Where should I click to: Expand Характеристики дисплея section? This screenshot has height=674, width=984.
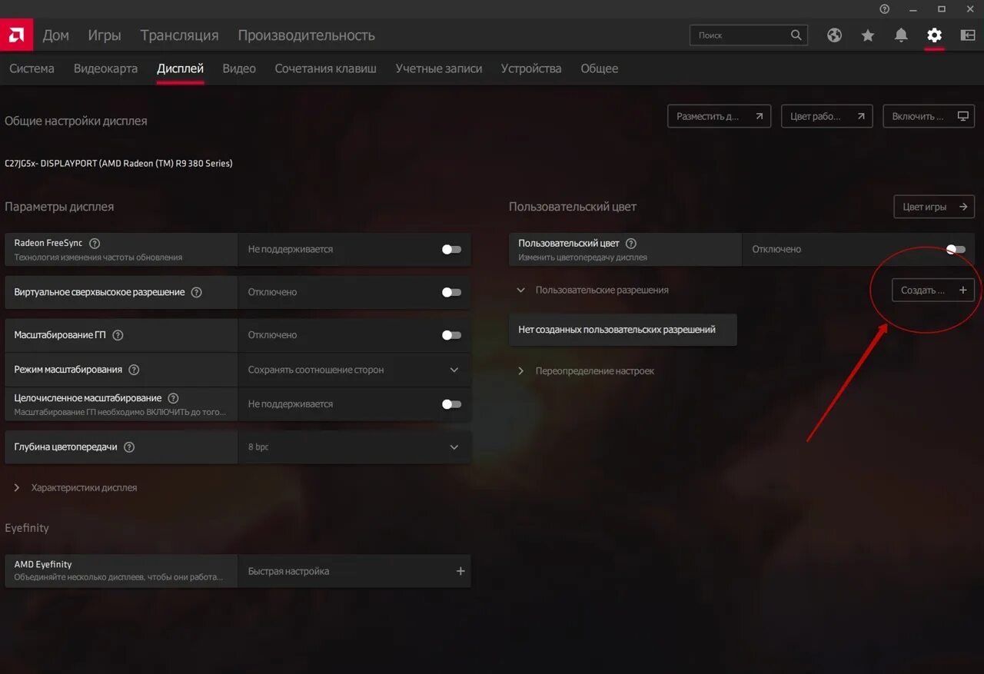pyautogui.click(x=76, y=487)
